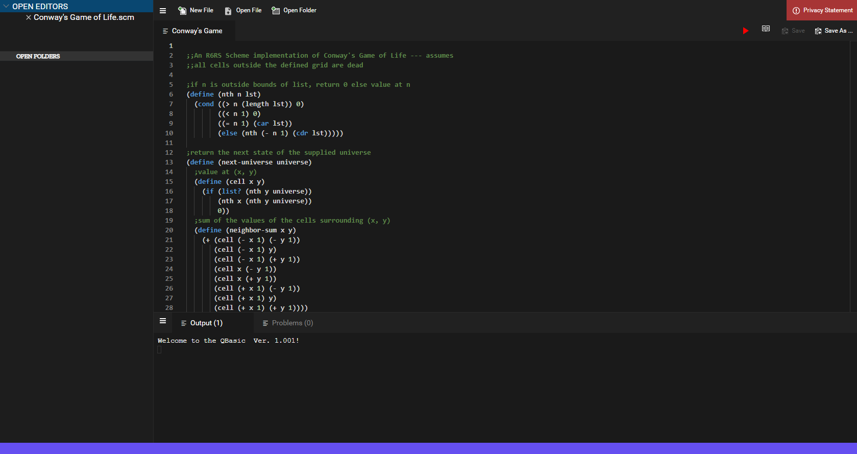Click ';;all cells outside the defined grid' comment
This screenshot has width=857, height=454.
click(x=275, y=65)
